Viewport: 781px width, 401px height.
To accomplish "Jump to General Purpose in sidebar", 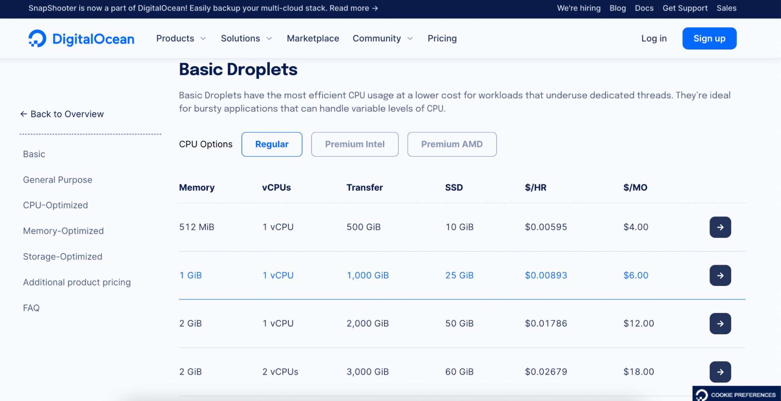I will 57,180.
